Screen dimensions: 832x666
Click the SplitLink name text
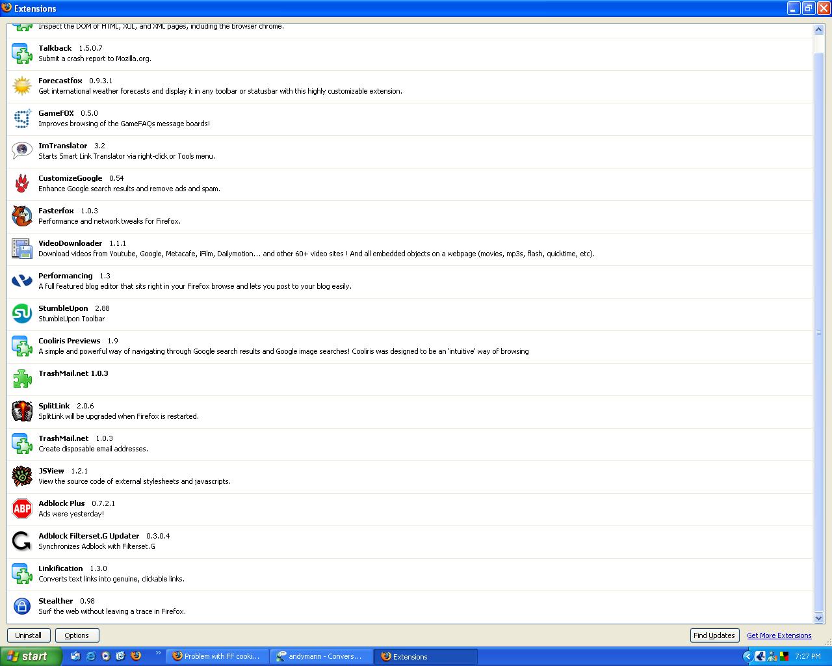(54, 406)
